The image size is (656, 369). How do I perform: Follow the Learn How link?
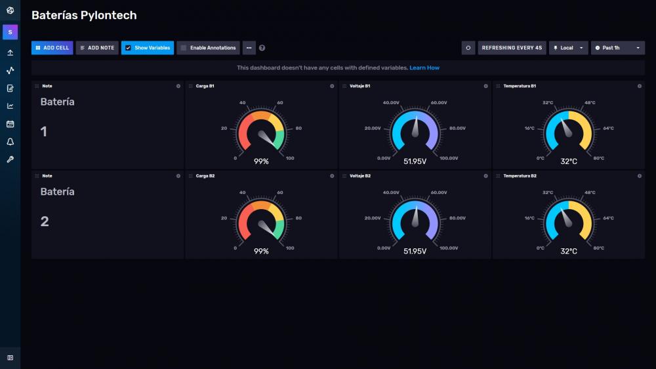424,68
